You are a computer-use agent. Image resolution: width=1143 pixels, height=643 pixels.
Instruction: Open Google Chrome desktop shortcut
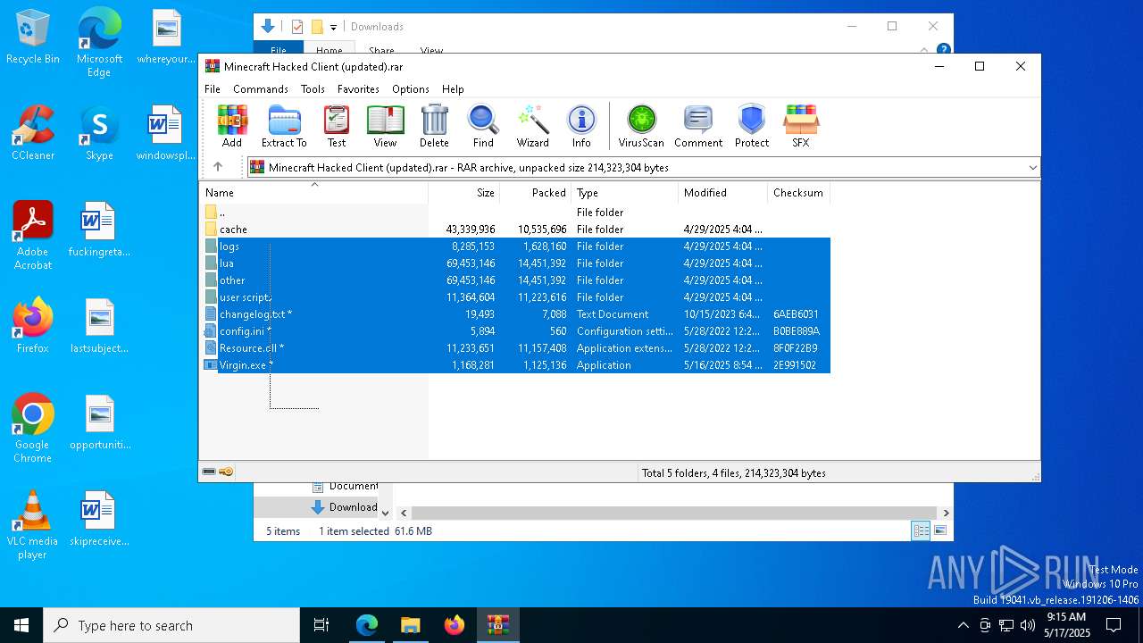[33, 429]
